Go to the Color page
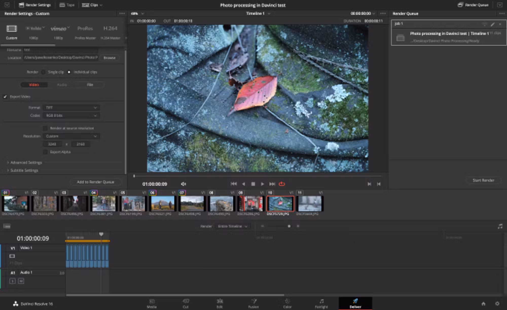The height and width of the screenshot is (310, 507). click(287, 303)
